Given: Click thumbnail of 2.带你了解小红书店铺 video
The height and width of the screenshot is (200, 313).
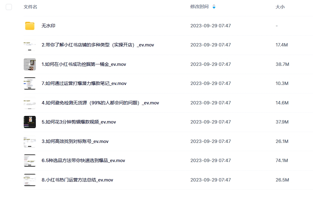Looking at the screenshot, I should tap(30, 45).
